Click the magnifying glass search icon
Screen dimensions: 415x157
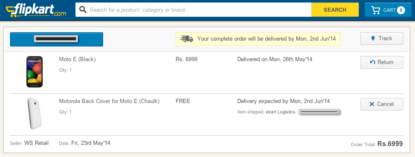tap(83, 10)
